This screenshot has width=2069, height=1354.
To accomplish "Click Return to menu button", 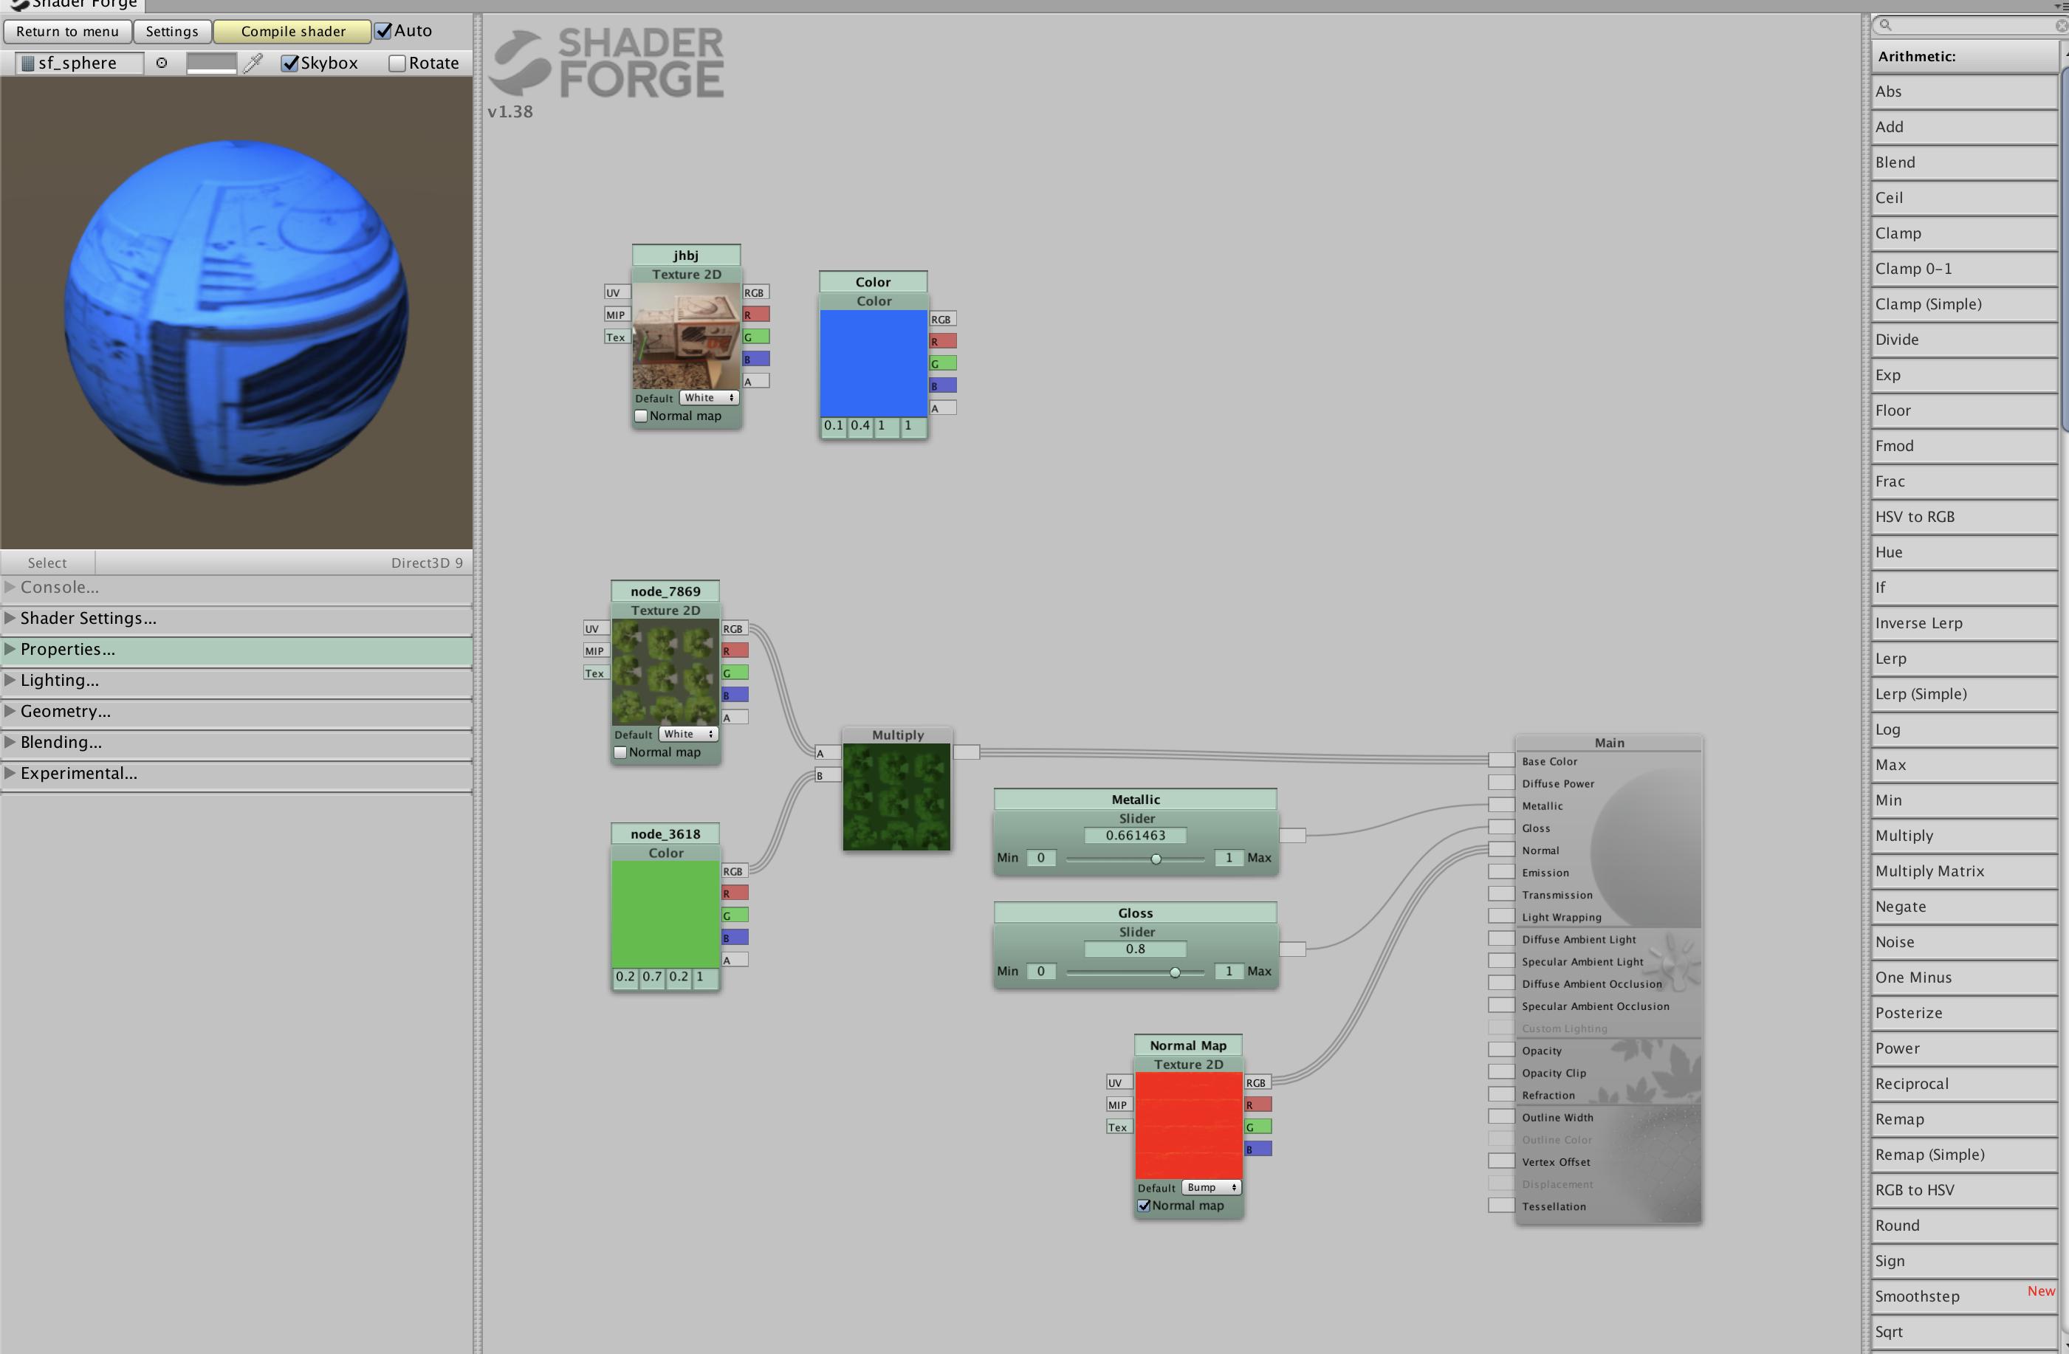I will [67, 31].
